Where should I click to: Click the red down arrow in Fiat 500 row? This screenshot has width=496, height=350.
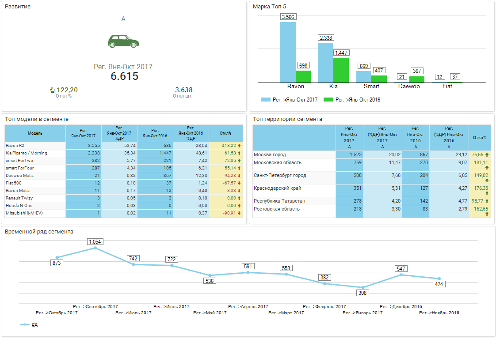[x=239, y=183]
